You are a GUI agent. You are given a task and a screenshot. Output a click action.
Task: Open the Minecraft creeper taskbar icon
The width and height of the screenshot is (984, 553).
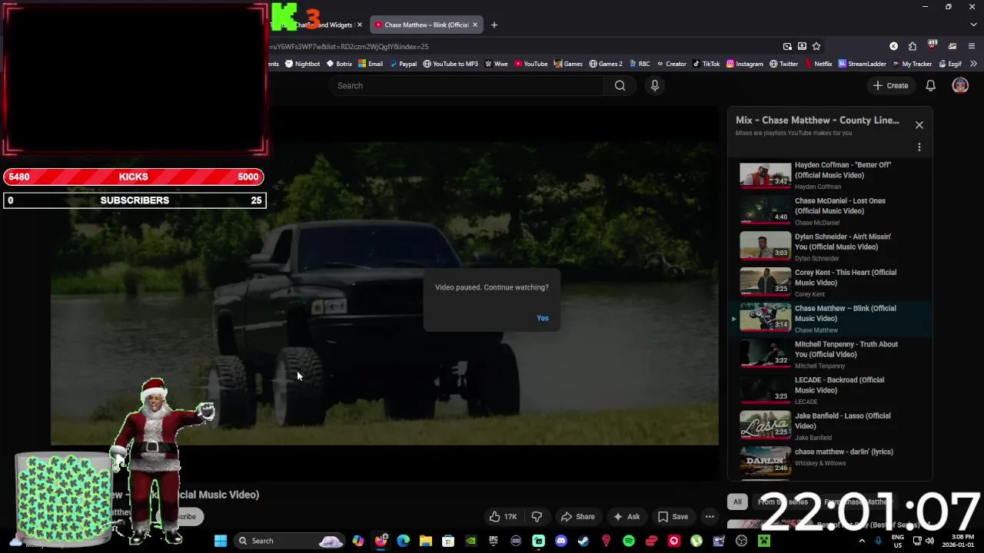point(764,541)
